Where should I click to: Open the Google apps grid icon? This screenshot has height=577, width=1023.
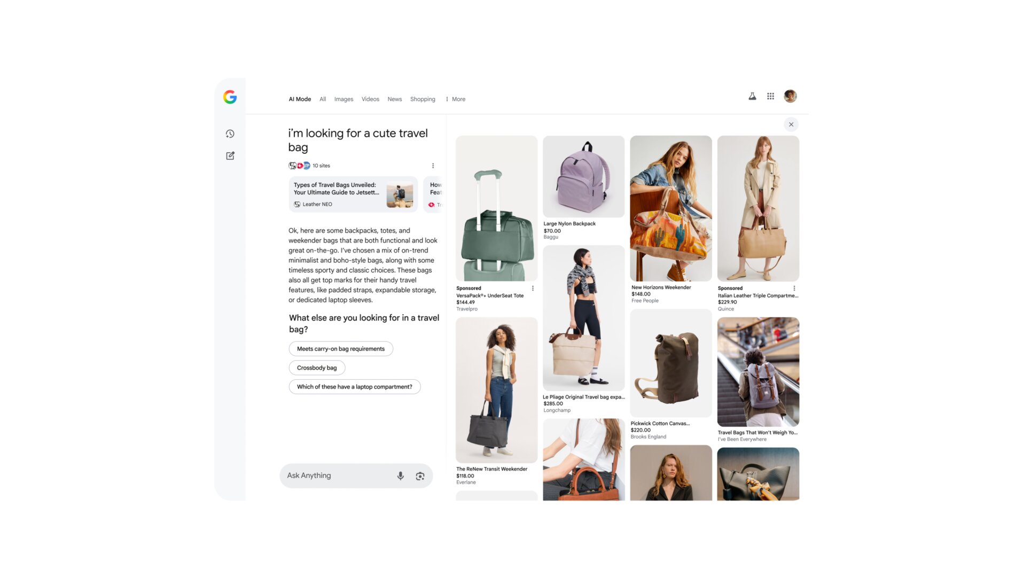pyautogui.click(x=770, y=96)
